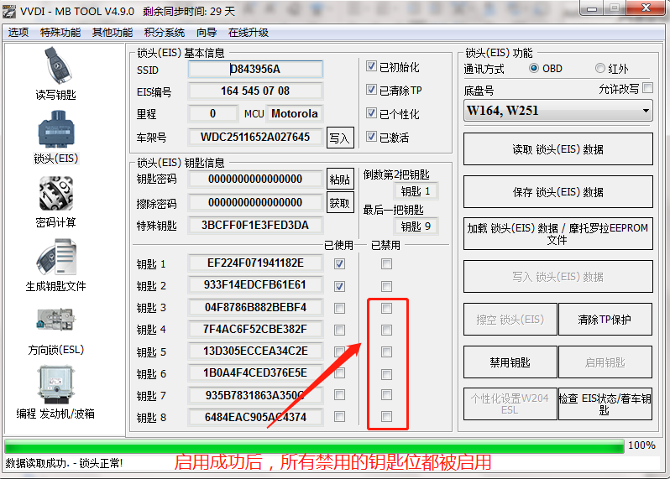This screenshot has height=479, width=670.
Task: Click the 获取 button beside 擦除密码
Action: 340,202
